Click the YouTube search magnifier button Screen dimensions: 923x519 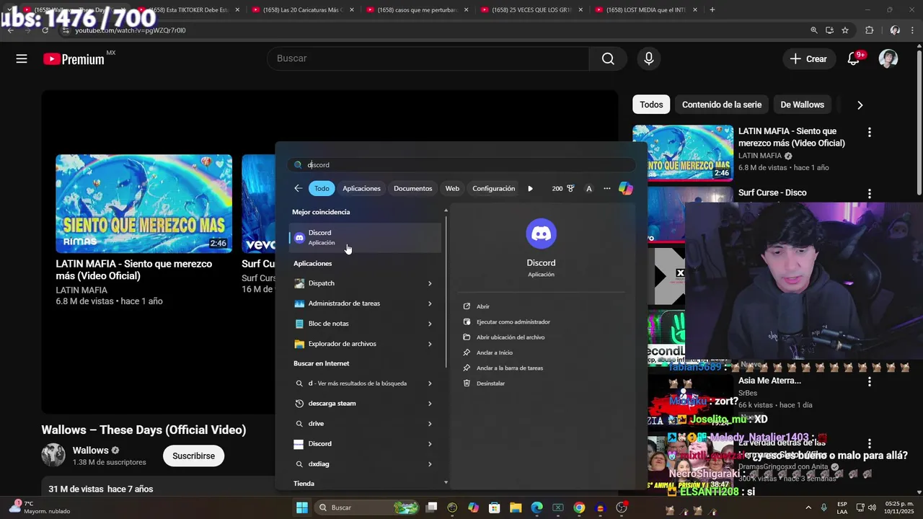click(x=608, y=58)
